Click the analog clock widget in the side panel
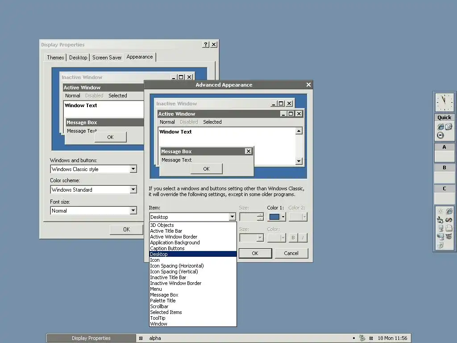457x343 pixels. pyautogui.click(x=444, y=102)
